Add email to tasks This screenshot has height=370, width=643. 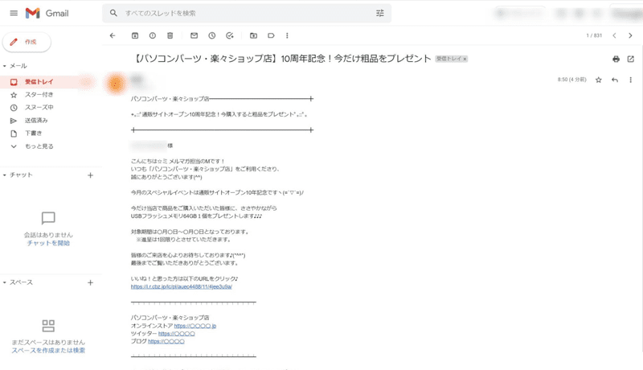click(x=230, y=35)
